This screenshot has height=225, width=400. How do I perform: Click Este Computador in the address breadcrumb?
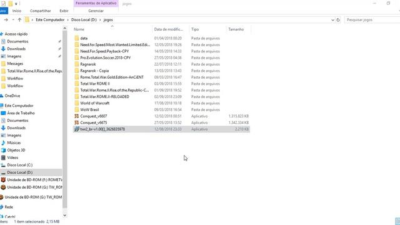(x=50, y=20)
